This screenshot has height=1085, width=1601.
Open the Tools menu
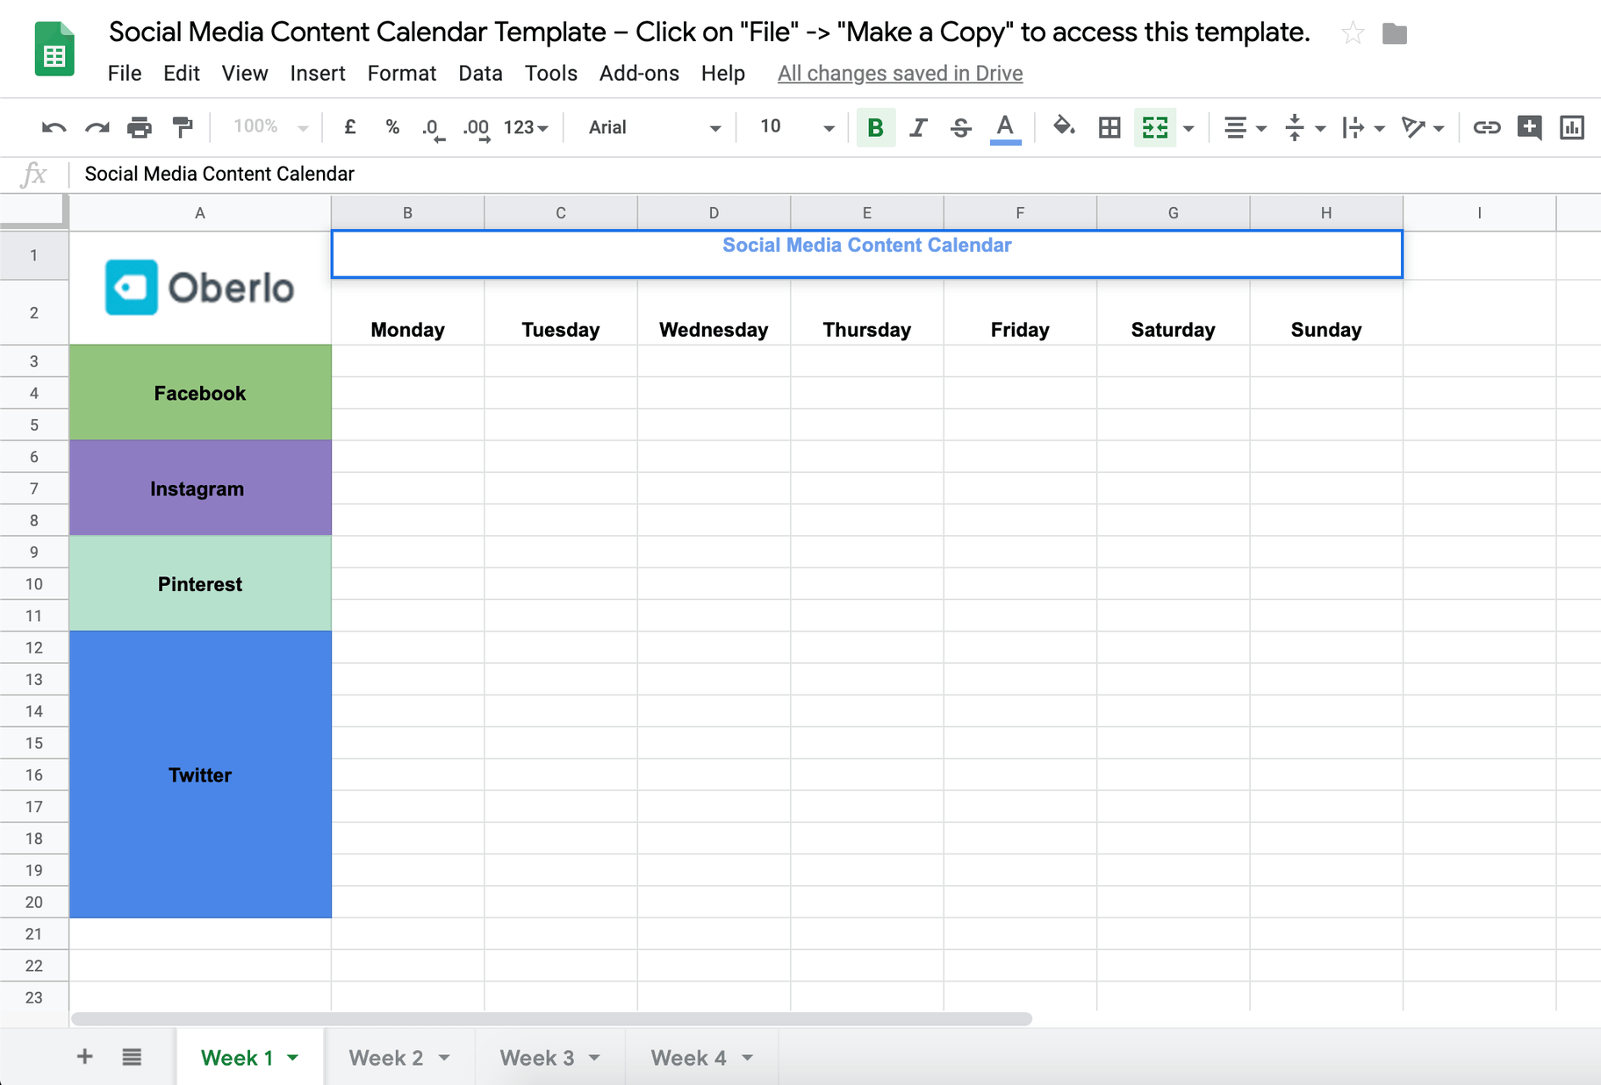pos(551,74)
